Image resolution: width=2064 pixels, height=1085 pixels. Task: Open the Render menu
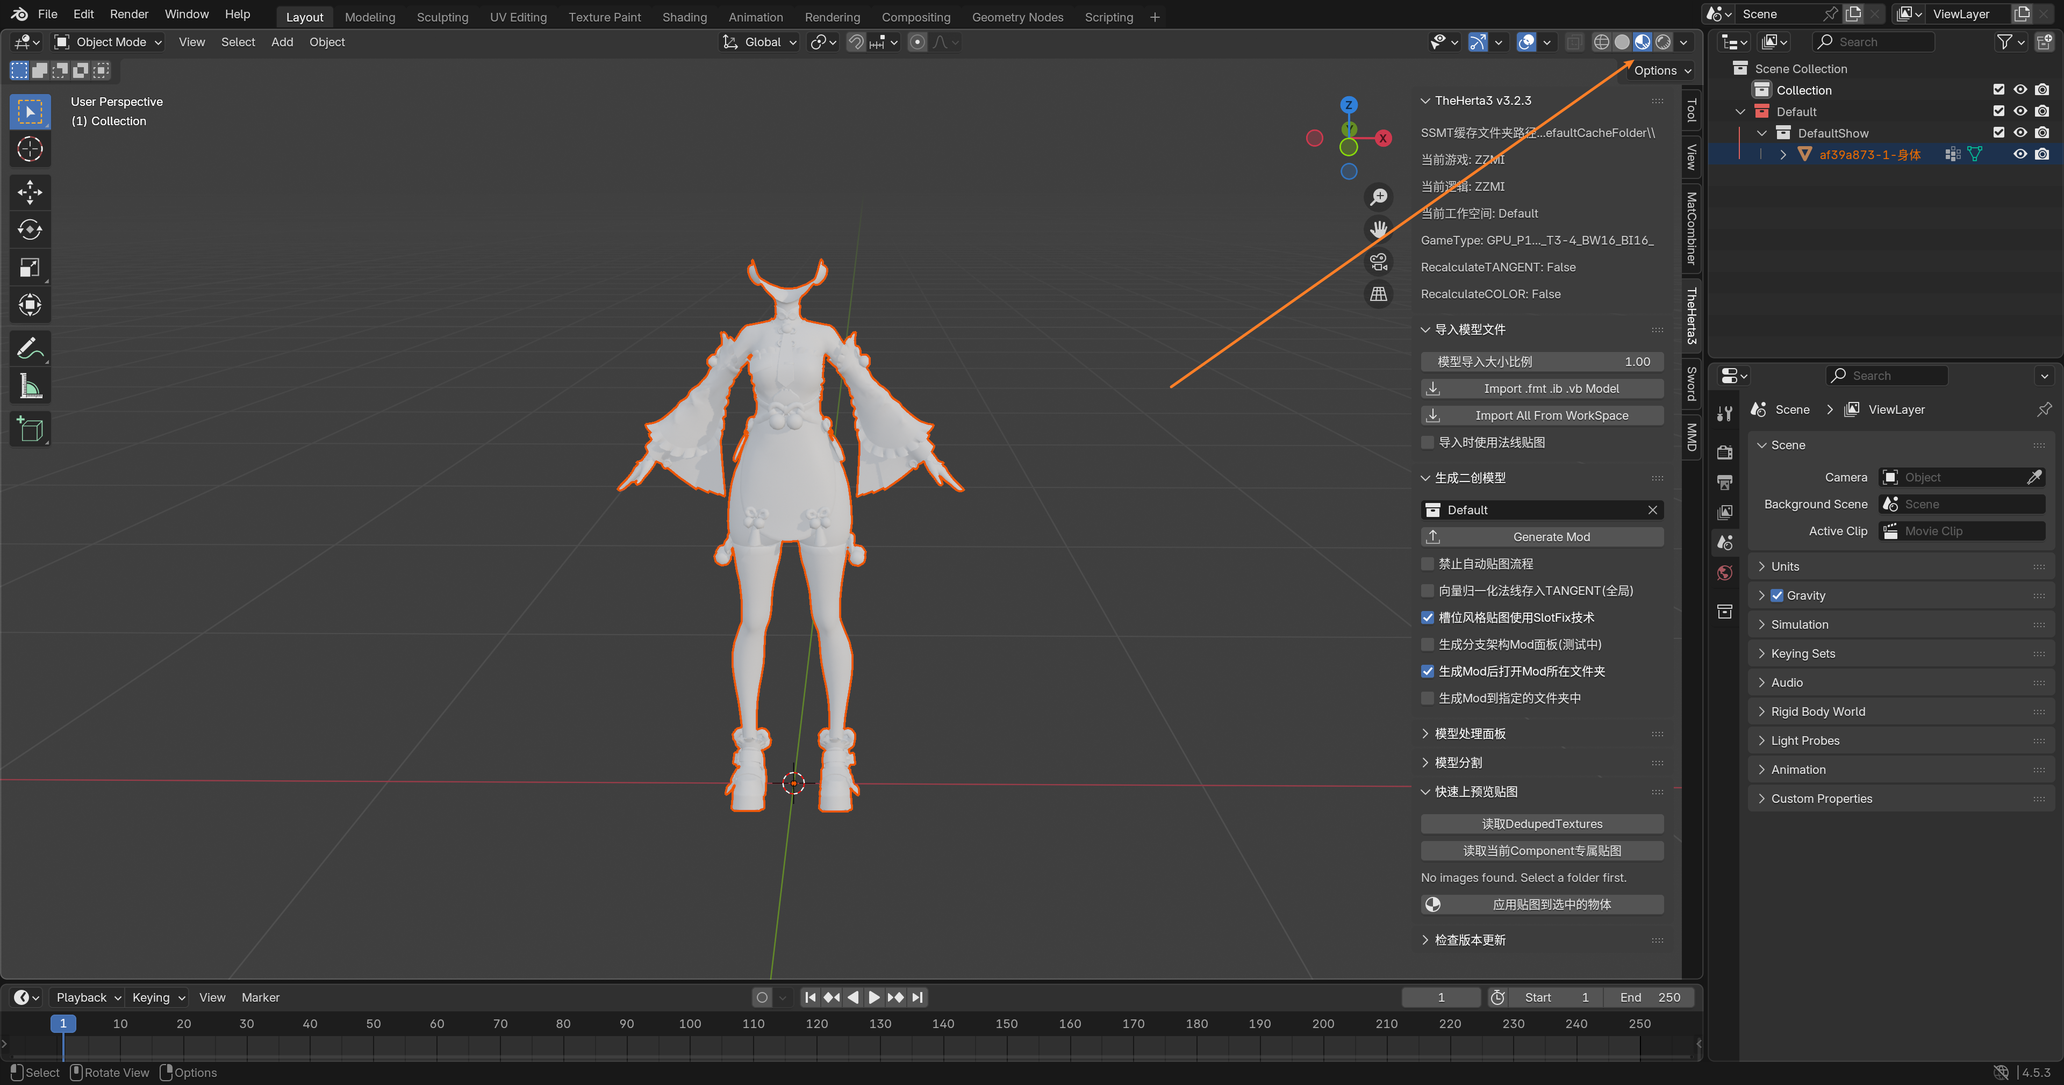pos(129,13)
